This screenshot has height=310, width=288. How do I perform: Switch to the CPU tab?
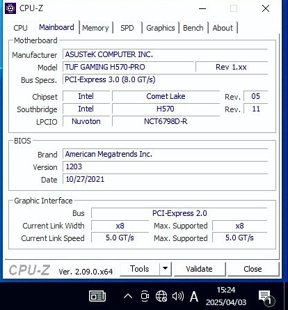[x=20, y=28]
